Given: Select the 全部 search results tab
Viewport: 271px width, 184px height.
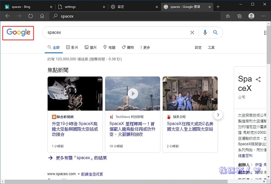Looking at the screenshot, I should (x=54, y=47).
